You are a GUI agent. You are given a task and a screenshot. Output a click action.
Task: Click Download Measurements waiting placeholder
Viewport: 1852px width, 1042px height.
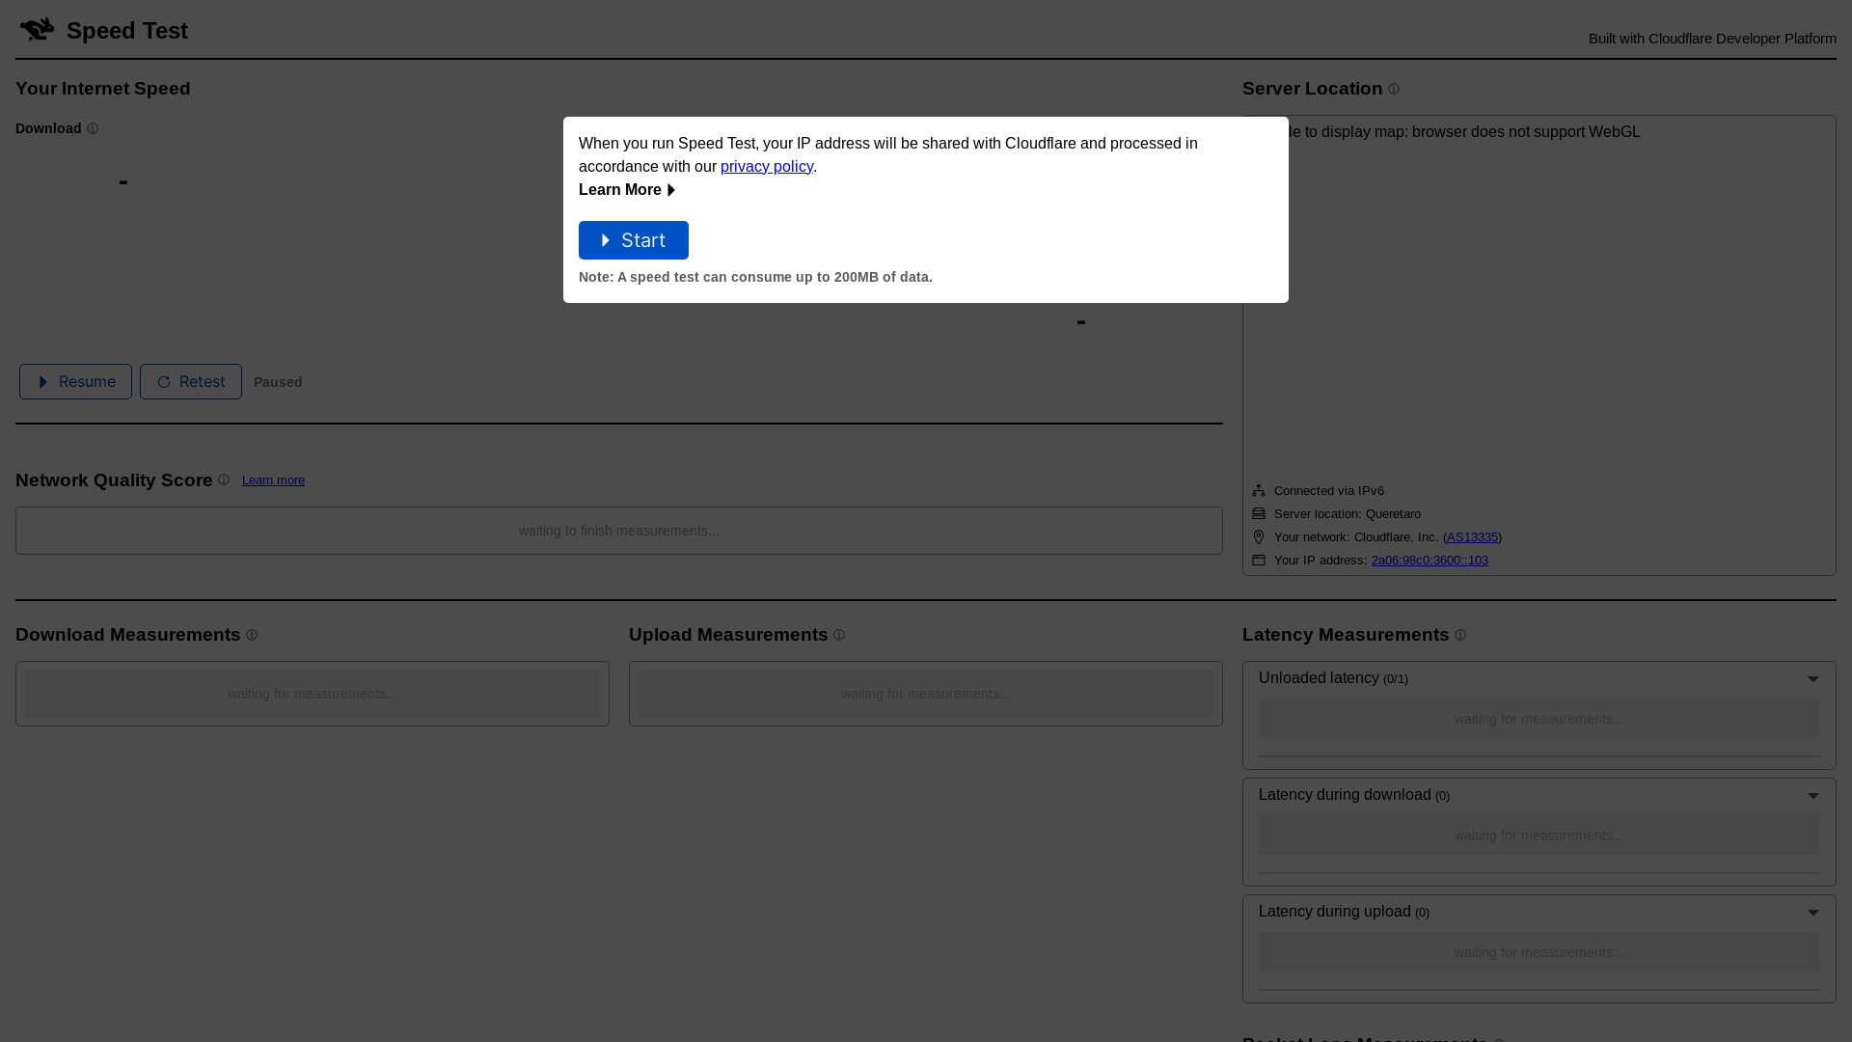pos(313,694)
